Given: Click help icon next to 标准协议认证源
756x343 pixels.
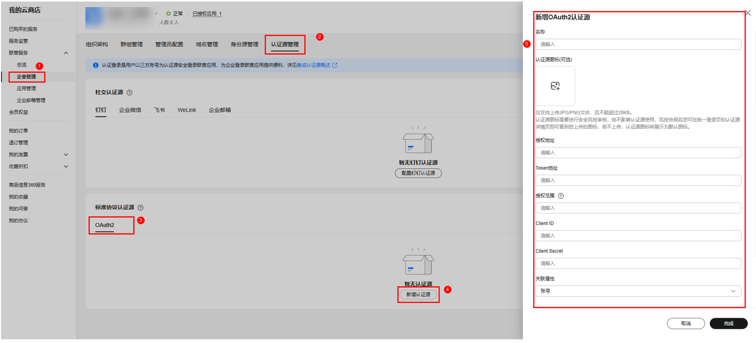Looking at the screenshot, I should (141, 208).
